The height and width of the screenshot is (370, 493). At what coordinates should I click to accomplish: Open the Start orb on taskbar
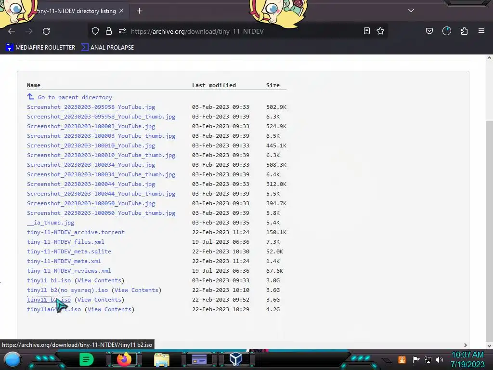[13, 359]
